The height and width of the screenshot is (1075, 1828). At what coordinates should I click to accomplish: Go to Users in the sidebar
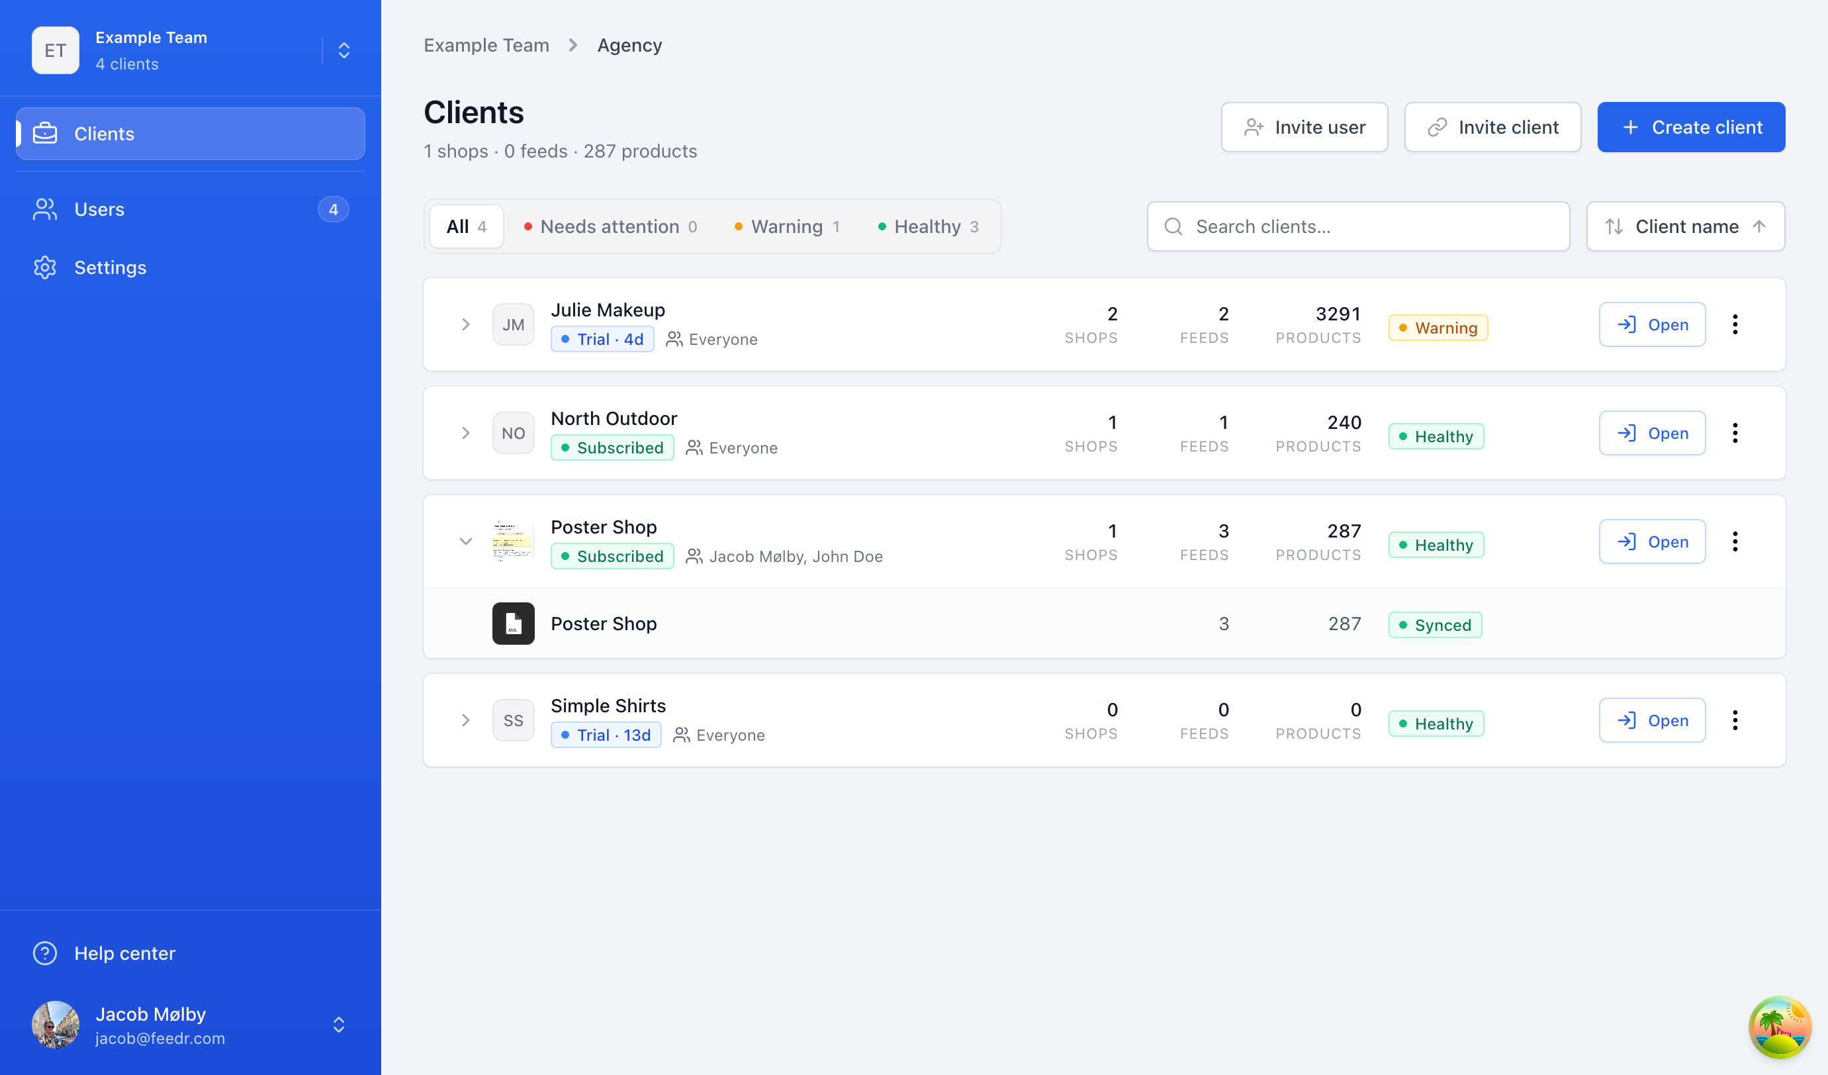coord(190,209)
